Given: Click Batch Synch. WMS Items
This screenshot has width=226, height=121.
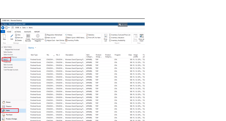Looking at the screenshot, I should click(75, 38).
